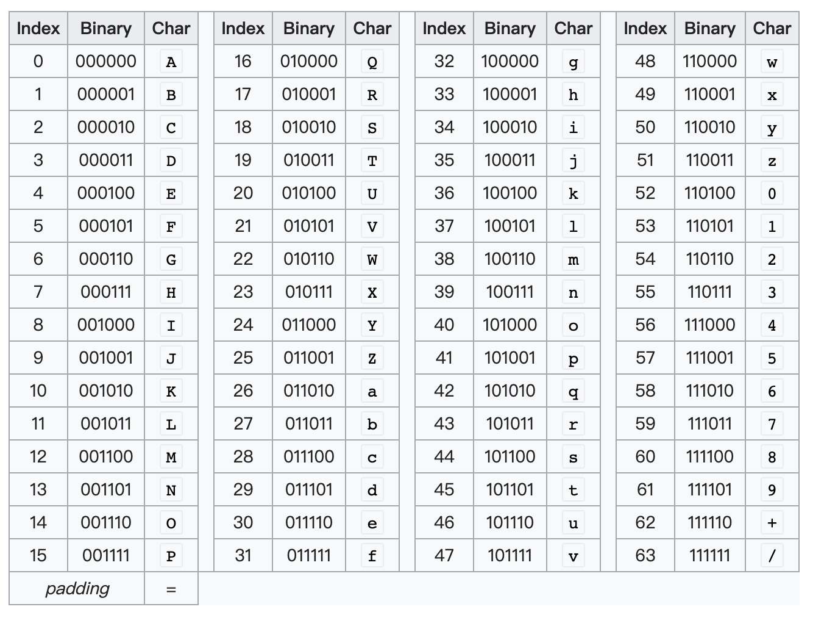
Task: Click the equals padding character box
Action: coord(171,588)
